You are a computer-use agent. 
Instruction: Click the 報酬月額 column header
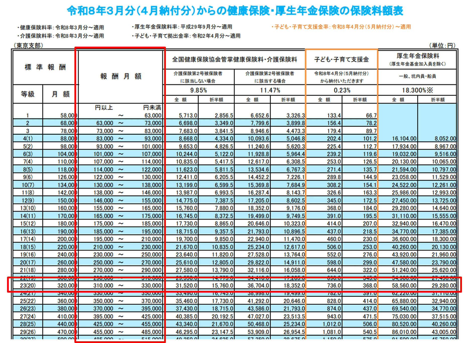pyautogui.click(x=121, y=76)
